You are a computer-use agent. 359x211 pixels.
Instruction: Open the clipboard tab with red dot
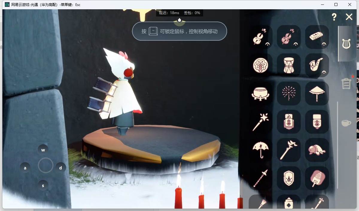[x=346, y=84]
